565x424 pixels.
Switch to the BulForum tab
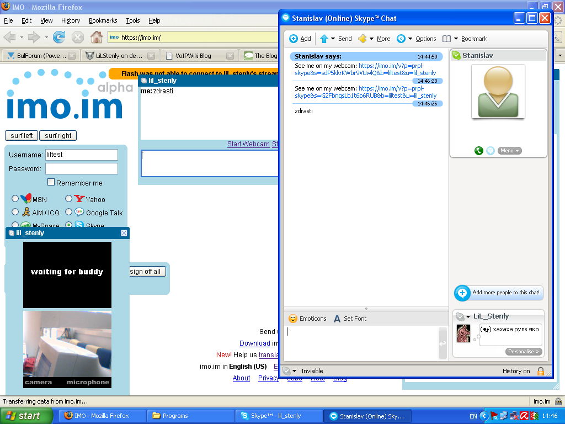41,56
